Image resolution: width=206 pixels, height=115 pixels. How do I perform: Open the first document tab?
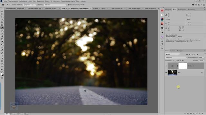pos(15,8)
